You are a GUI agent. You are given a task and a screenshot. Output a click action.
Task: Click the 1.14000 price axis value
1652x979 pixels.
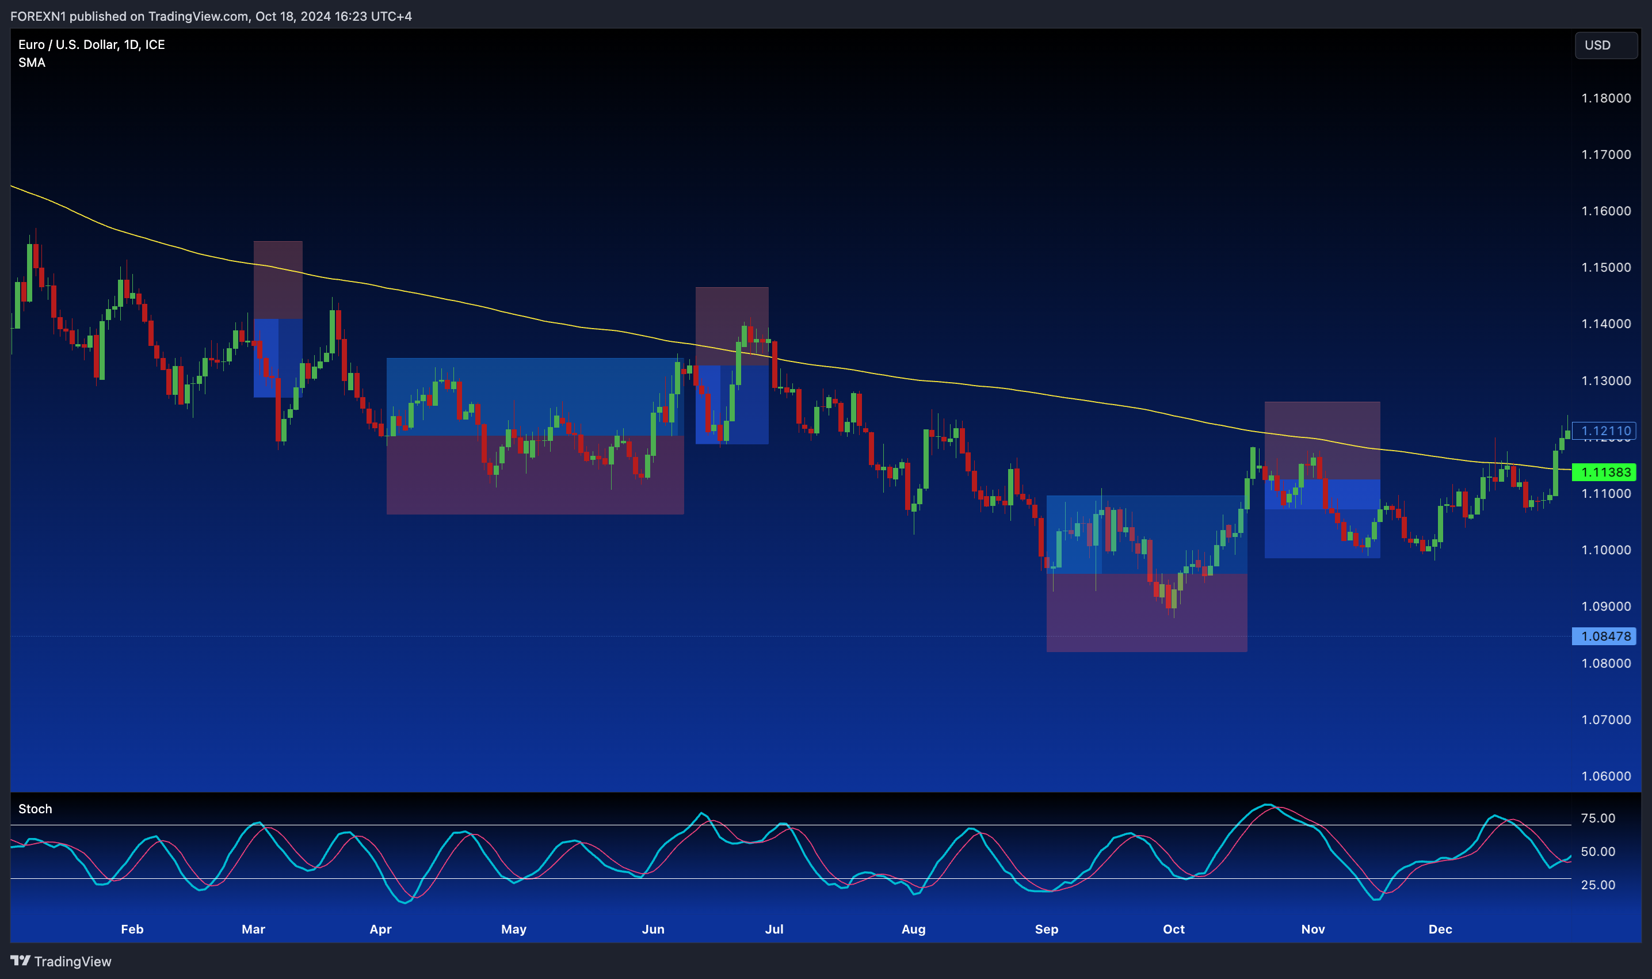(x=1606, y=324)
